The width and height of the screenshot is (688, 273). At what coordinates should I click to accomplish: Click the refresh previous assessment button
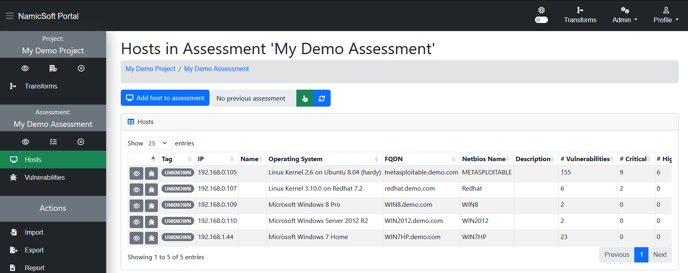tap(322, 98)
